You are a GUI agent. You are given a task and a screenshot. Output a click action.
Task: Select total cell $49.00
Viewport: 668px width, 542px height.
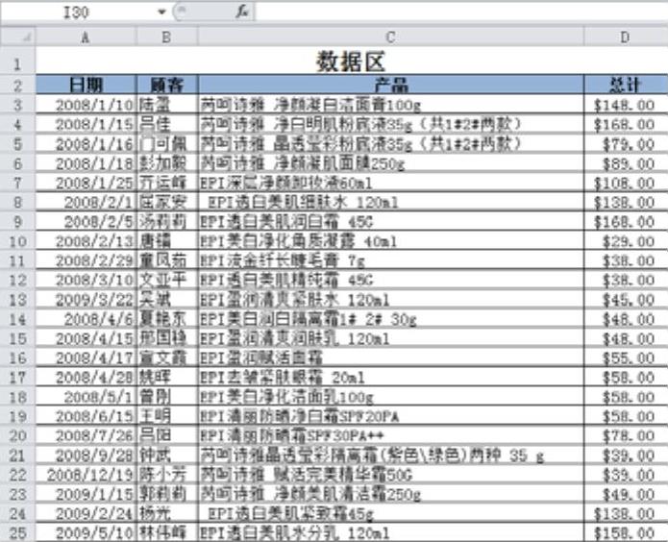(626, 494)
